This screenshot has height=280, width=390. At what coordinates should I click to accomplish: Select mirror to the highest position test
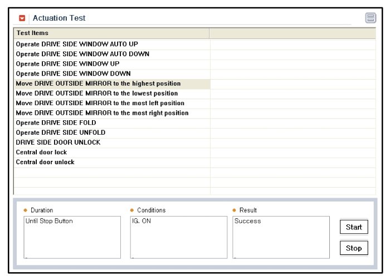98,83
